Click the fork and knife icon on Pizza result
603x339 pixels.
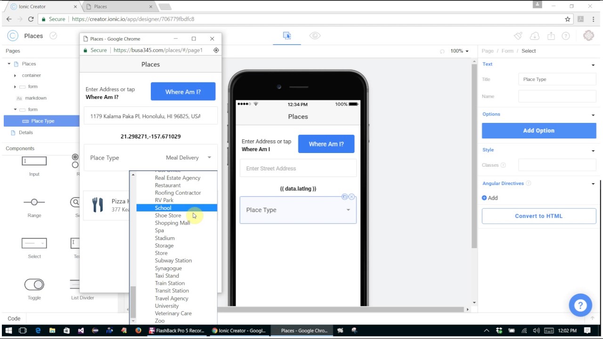(x=98, y=205)
